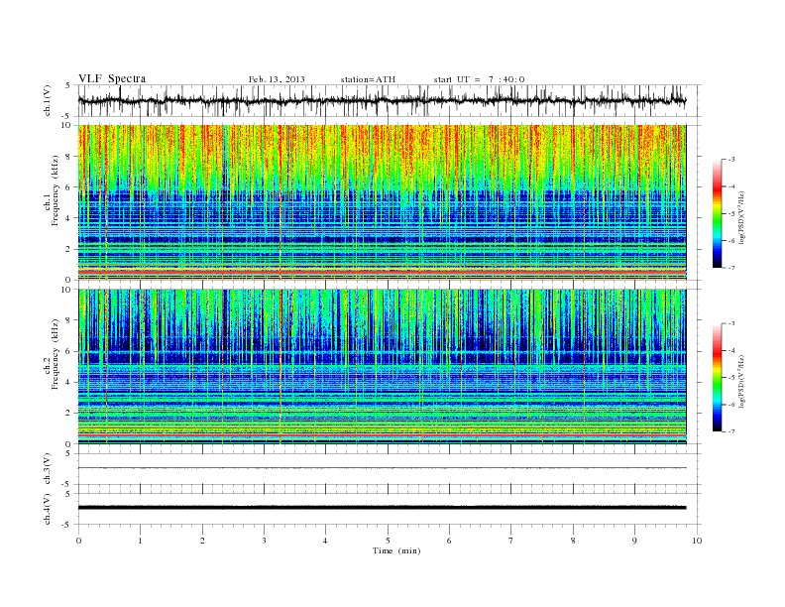Click the '8' kHz tick on ch.1 frequency axis
785x607 pixels.
pyautogui.click(x=68, y=157)
